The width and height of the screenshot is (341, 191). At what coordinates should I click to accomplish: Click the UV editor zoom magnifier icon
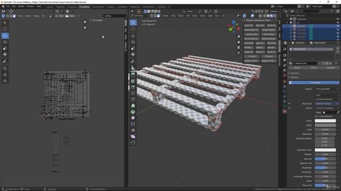tap(85, 22)
